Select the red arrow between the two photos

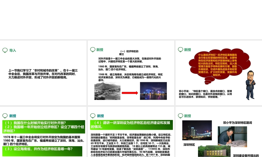click(x=130, y=93)
